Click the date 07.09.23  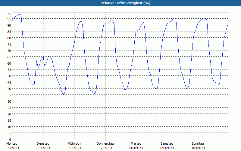105,148
